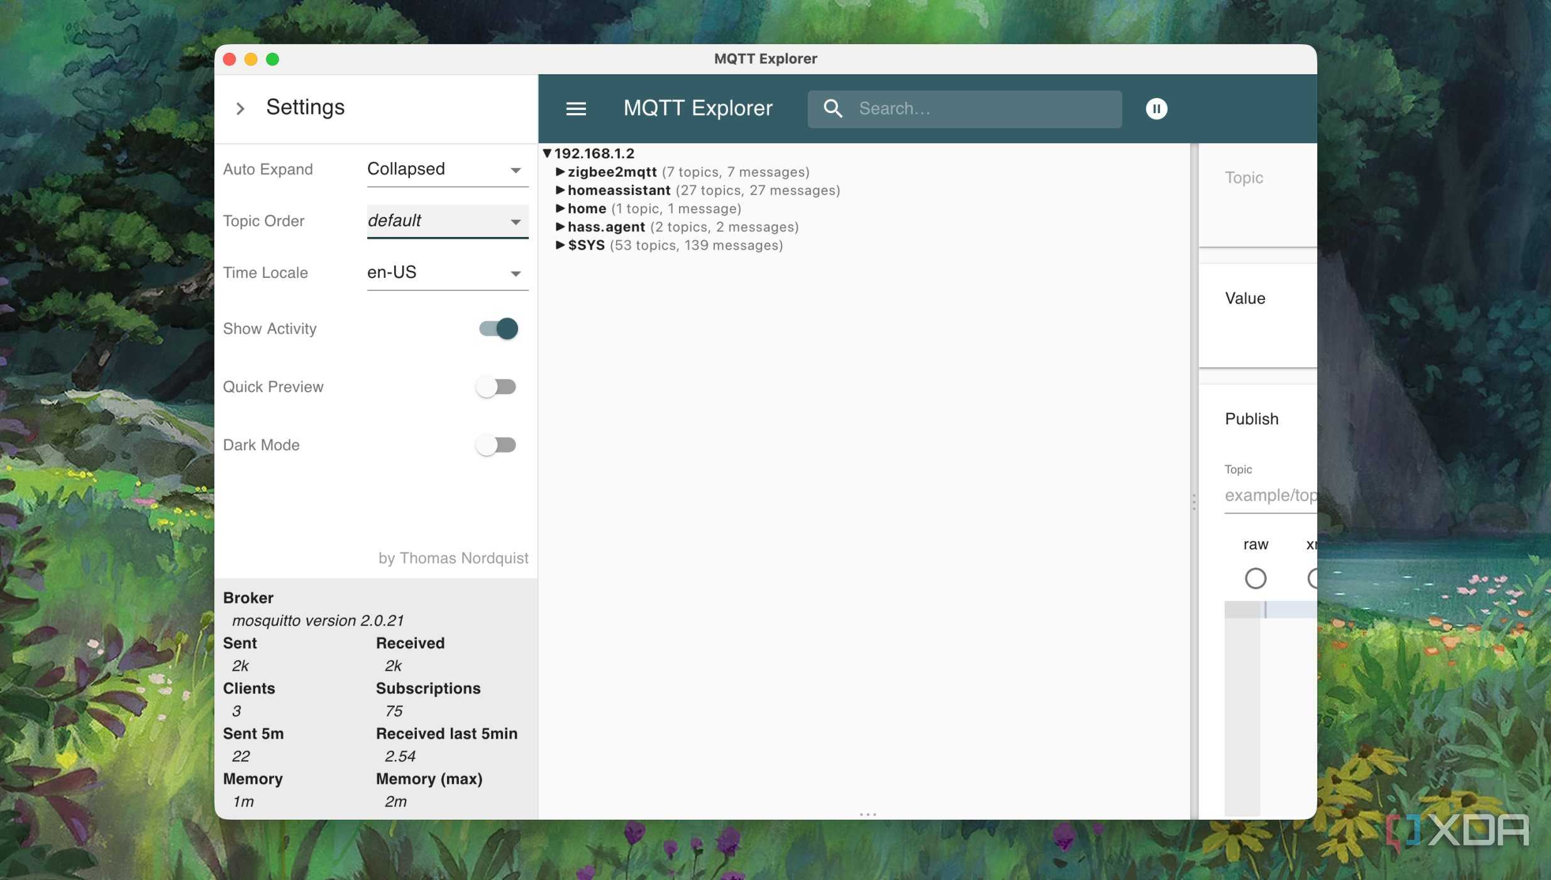The height and width of the screenshot is (880, 1551).
Task: Open the Time Locale dropdown
Action: [447, 273]
